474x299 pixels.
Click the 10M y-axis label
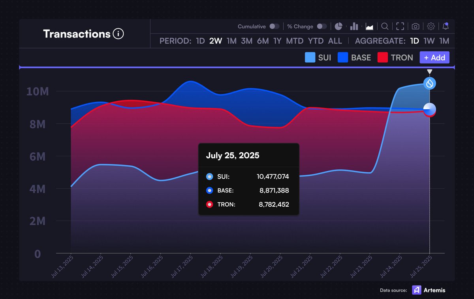37,92
